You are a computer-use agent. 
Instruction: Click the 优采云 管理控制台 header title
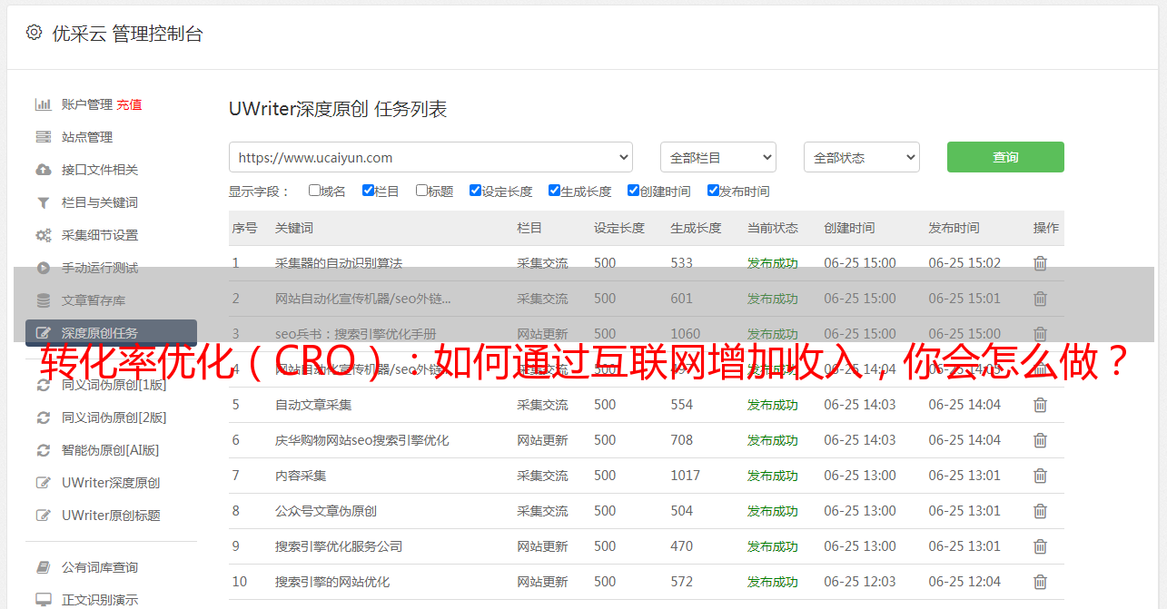(x=127, y=34)
